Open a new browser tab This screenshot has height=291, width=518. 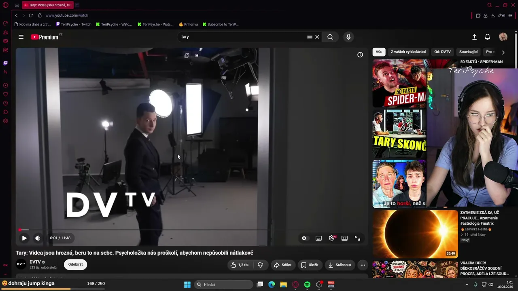(77, 5)
